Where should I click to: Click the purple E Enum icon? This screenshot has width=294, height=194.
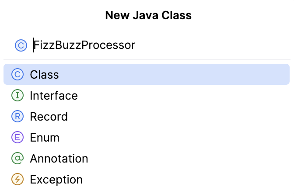17,138
